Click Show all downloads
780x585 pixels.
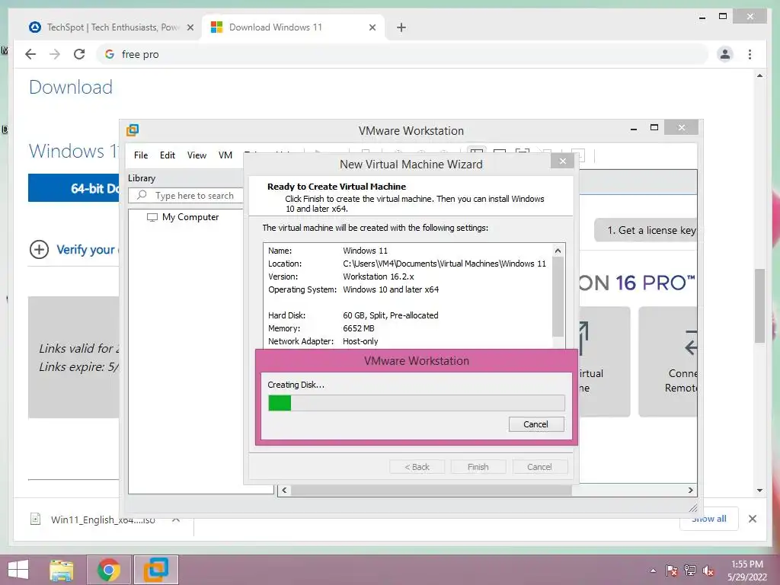tap(709, 519)
